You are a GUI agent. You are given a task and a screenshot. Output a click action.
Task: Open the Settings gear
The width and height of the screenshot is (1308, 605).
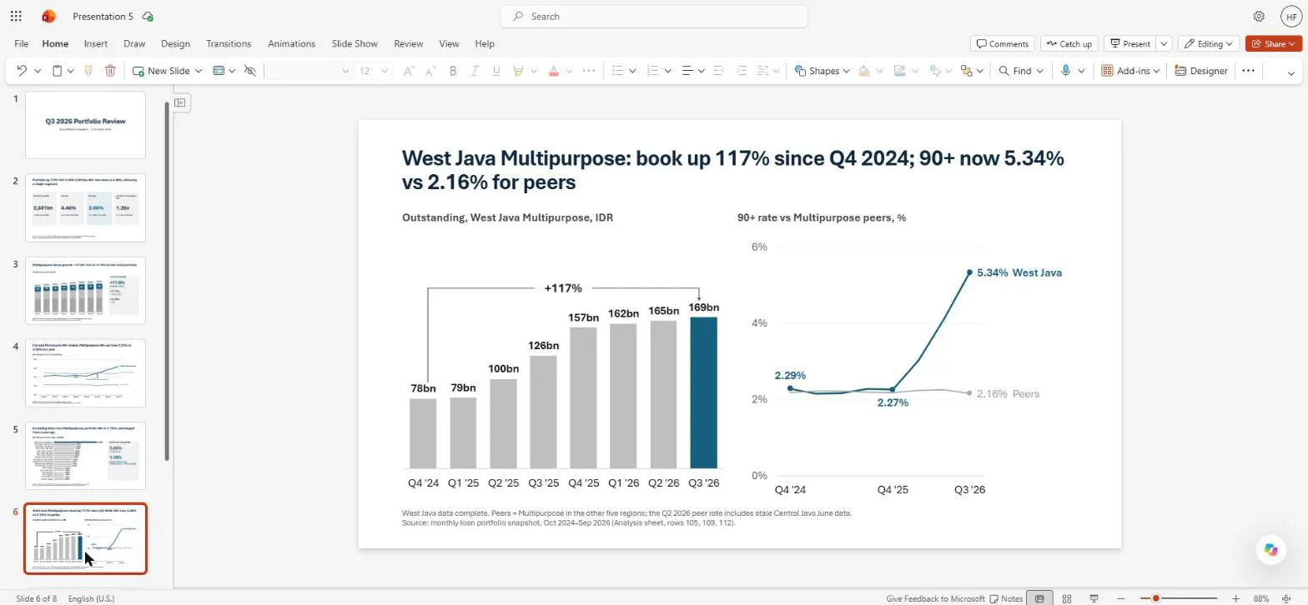click(x=1259, y=16)
